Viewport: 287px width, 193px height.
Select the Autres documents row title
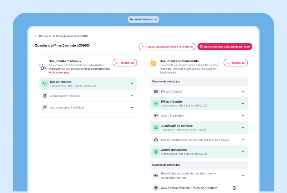(174, 150)
